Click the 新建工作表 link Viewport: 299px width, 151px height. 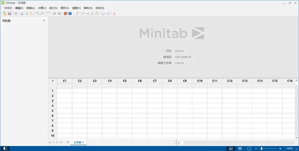pos(164,63)
